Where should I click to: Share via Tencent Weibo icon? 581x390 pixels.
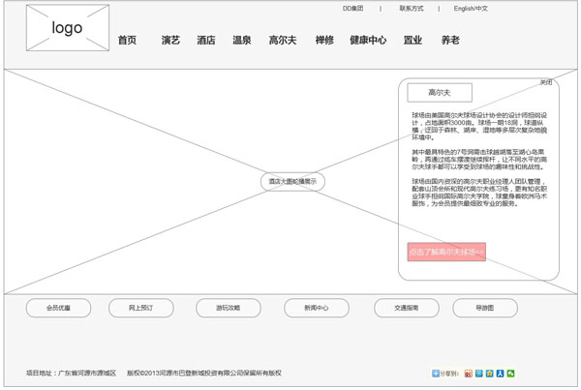pyautogui.click(x=478, y=374)
